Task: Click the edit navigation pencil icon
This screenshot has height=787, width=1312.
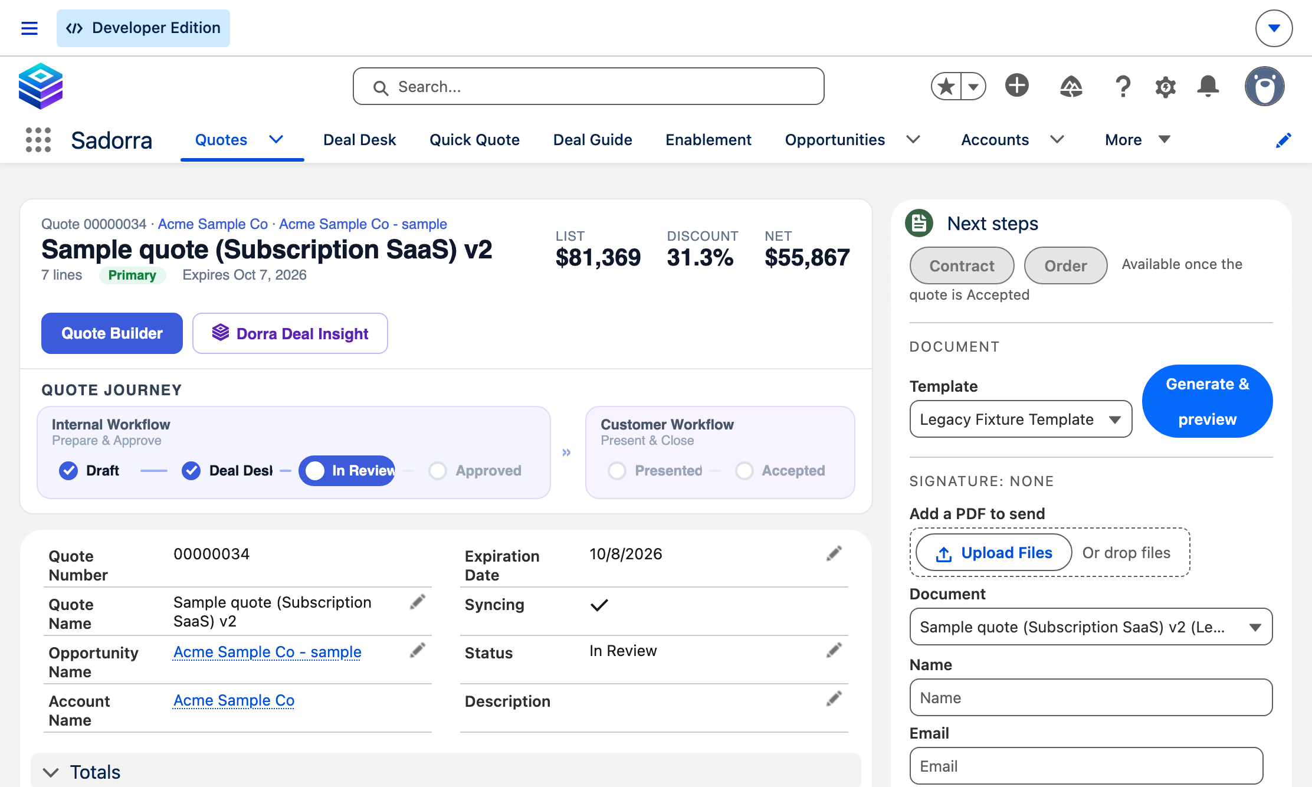Action: tap(1284, 140)
